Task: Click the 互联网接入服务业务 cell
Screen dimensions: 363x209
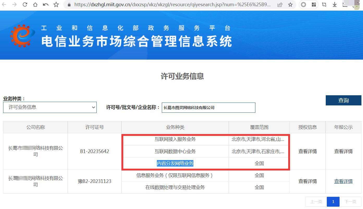Action: click(x=175, y=139)
